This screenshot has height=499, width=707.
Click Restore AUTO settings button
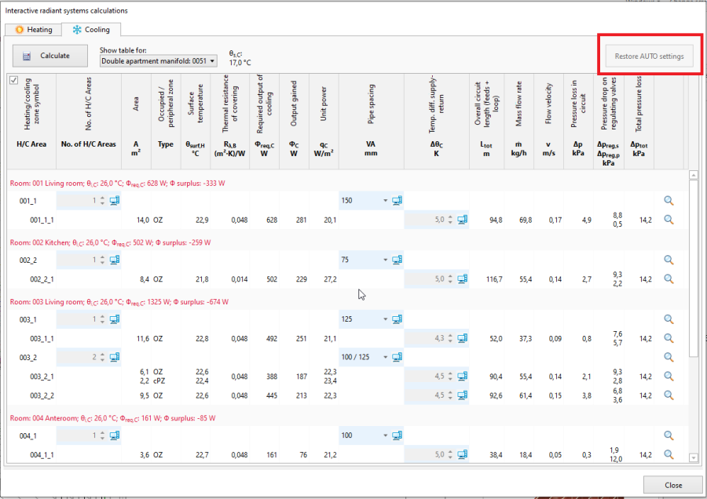(649, 56)
